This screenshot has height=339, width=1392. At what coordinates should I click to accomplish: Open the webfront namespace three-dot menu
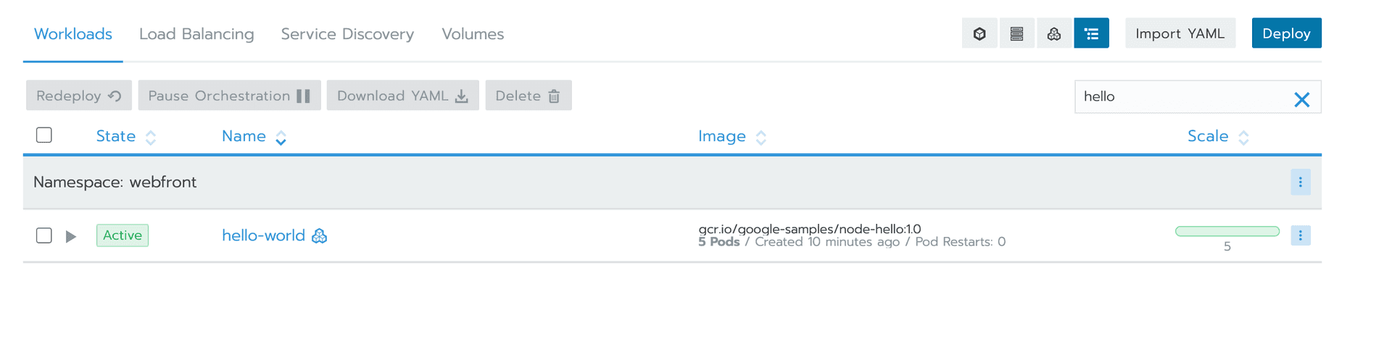(1300, 182)
